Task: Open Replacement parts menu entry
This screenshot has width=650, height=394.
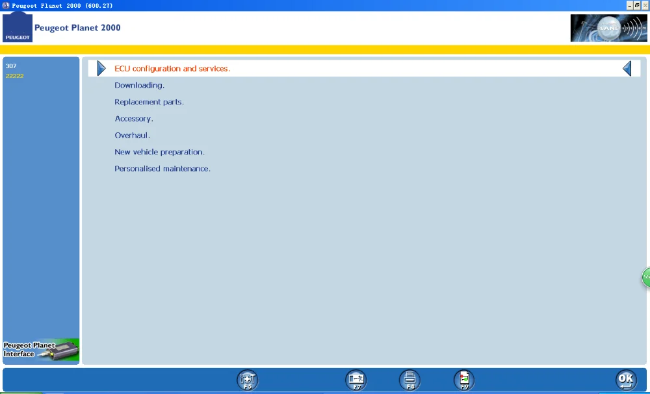Action: click(x=149, y=102)
